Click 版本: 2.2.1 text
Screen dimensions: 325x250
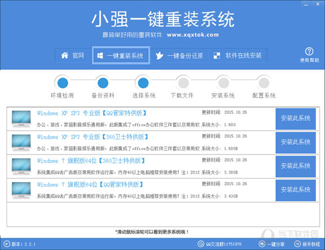pos(23,244)
